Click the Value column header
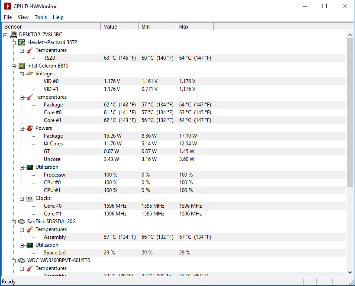This screenshot has width=355, height=286. [119, 26]
